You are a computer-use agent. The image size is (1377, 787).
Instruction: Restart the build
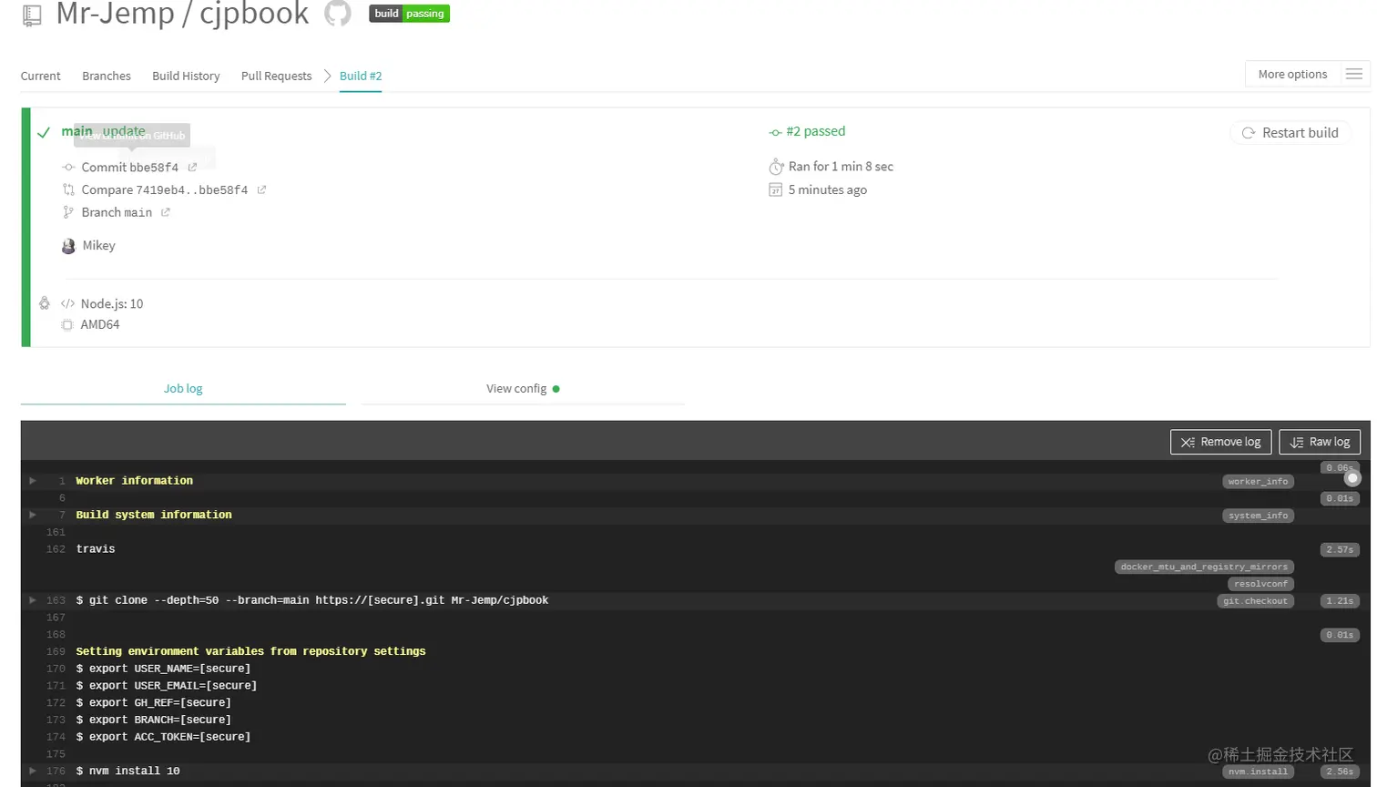pyautogui.click(x=1290, y=133)
